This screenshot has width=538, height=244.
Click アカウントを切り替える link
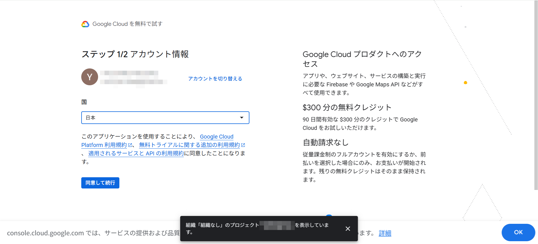point(215,79)
